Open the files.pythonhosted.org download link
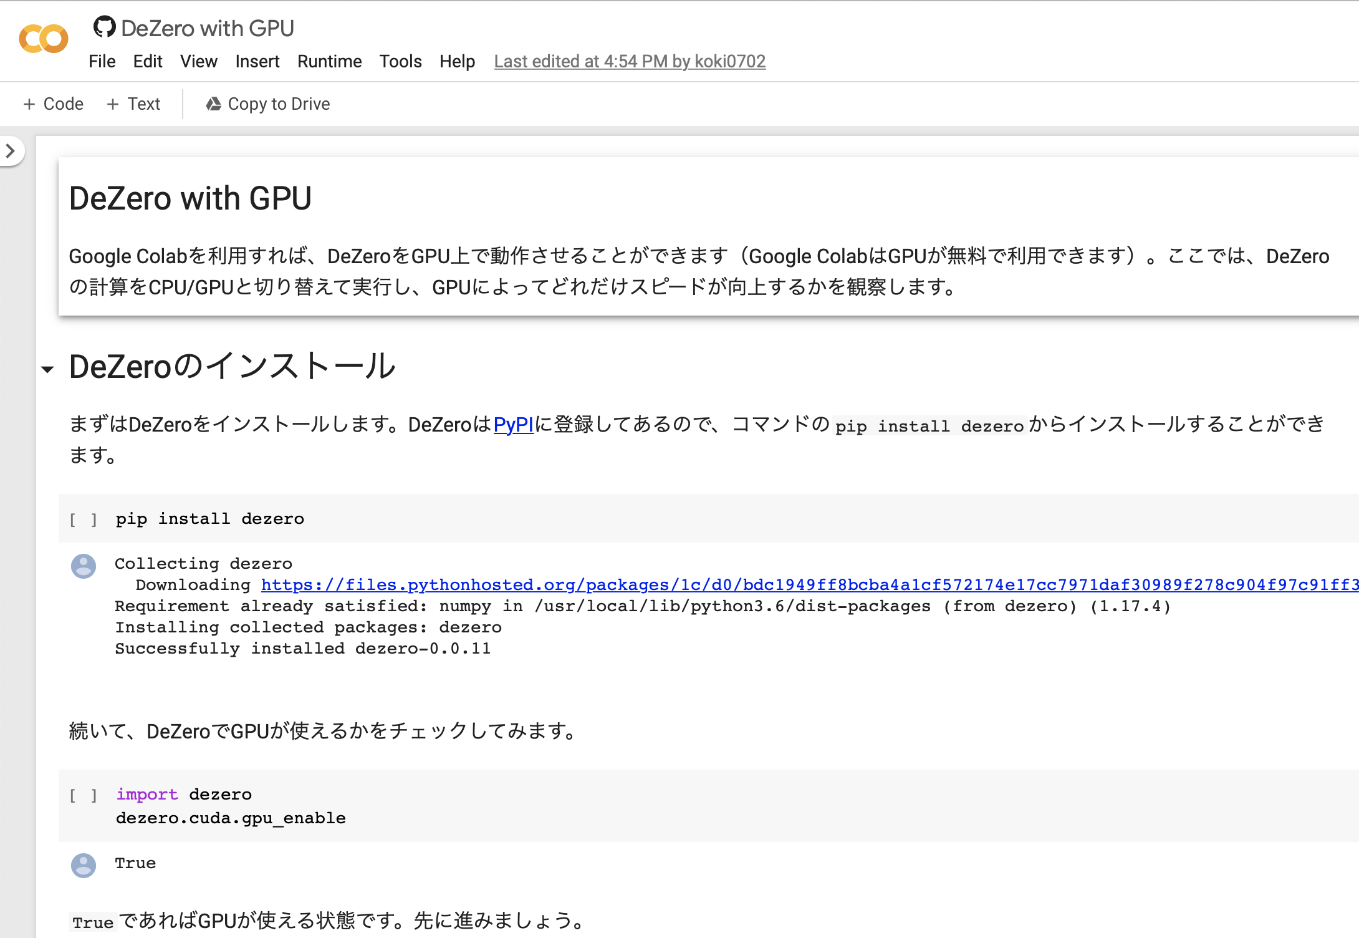The height and width of the screenshot is (938, 1359). [809, 584]
